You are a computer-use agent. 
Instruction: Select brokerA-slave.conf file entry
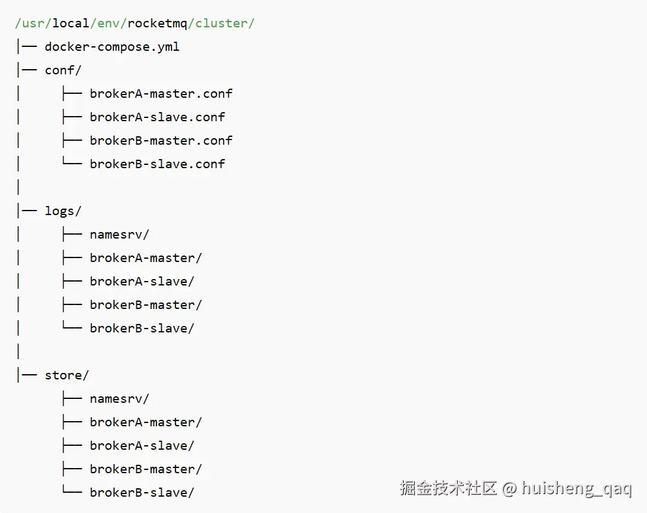pos(157,117)
